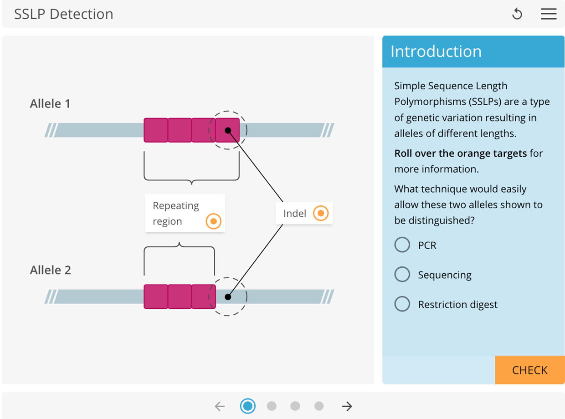Screen dimensions: 565x419
Task: Click the reset/restart icon
Action: 517,14
